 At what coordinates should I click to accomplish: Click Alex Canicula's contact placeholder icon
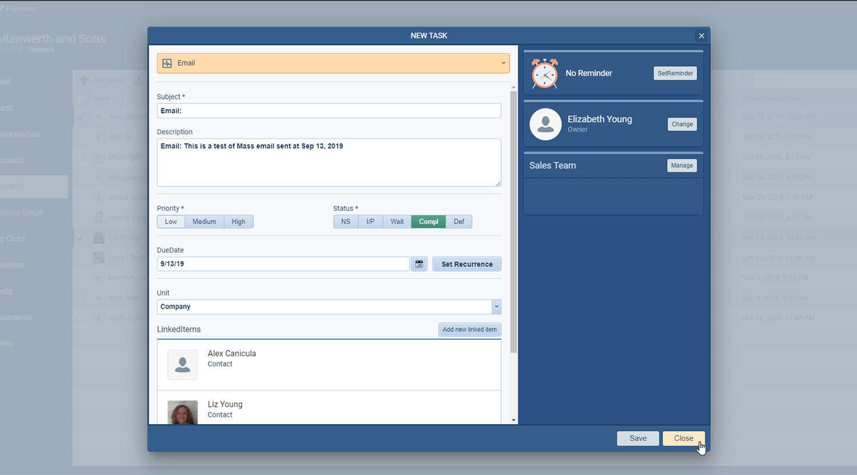pyautogui.click(x=182, y=365)
